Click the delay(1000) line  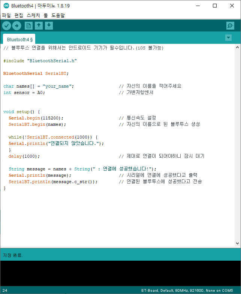click(24, 157)
